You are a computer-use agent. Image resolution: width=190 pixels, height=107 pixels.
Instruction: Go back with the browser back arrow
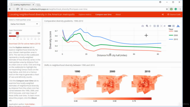pos(10,9)
